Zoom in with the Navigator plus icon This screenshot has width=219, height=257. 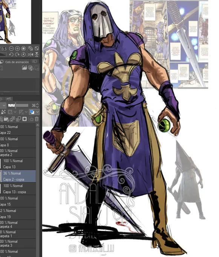(x=17, y=48)
